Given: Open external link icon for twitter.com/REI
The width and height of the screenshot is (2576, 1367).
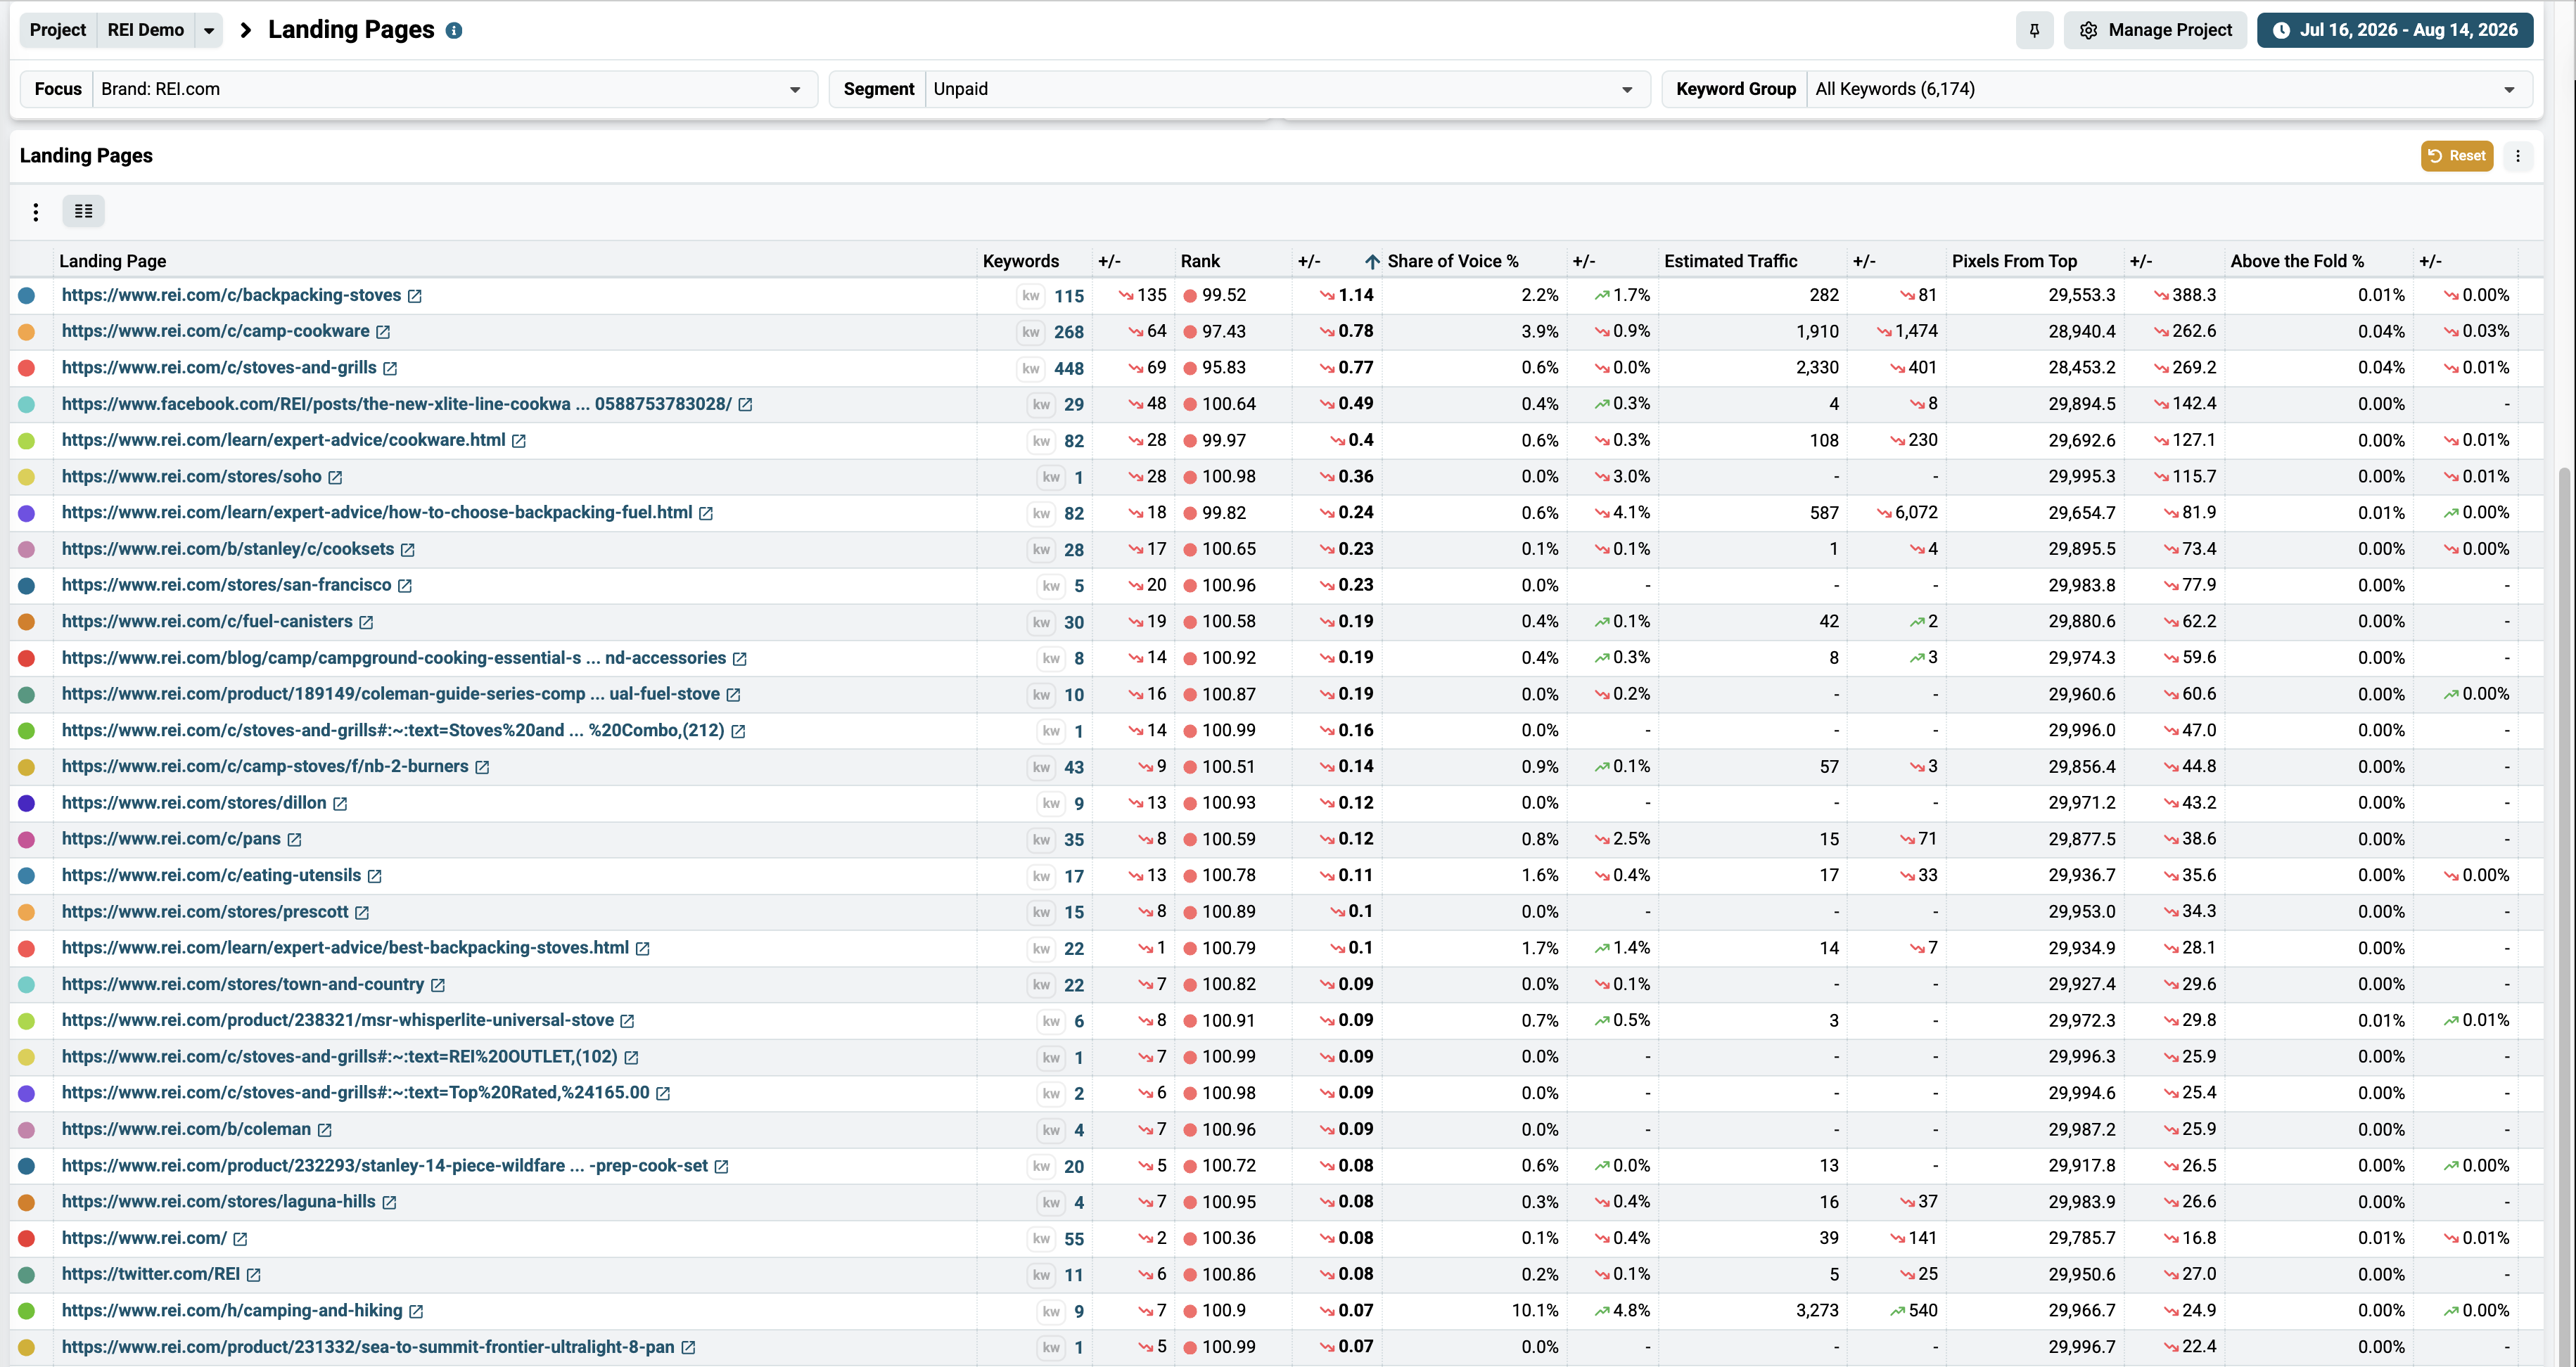Looking at the screenshot, I should pyautogui.click(x=254, y=1275).
